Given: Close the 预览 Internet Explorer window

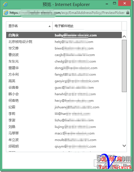Looking at the screenshot, I should [x=125, y=3].
